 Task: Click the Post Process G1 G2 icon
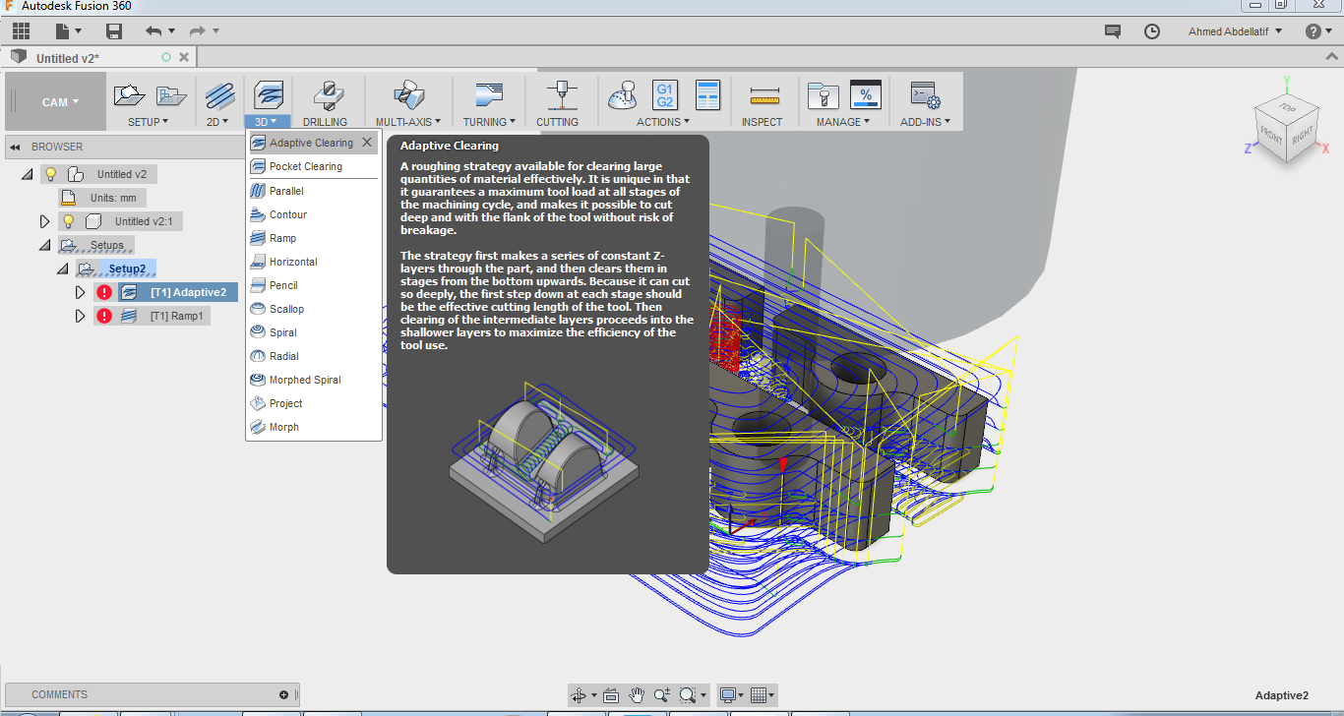665,95
